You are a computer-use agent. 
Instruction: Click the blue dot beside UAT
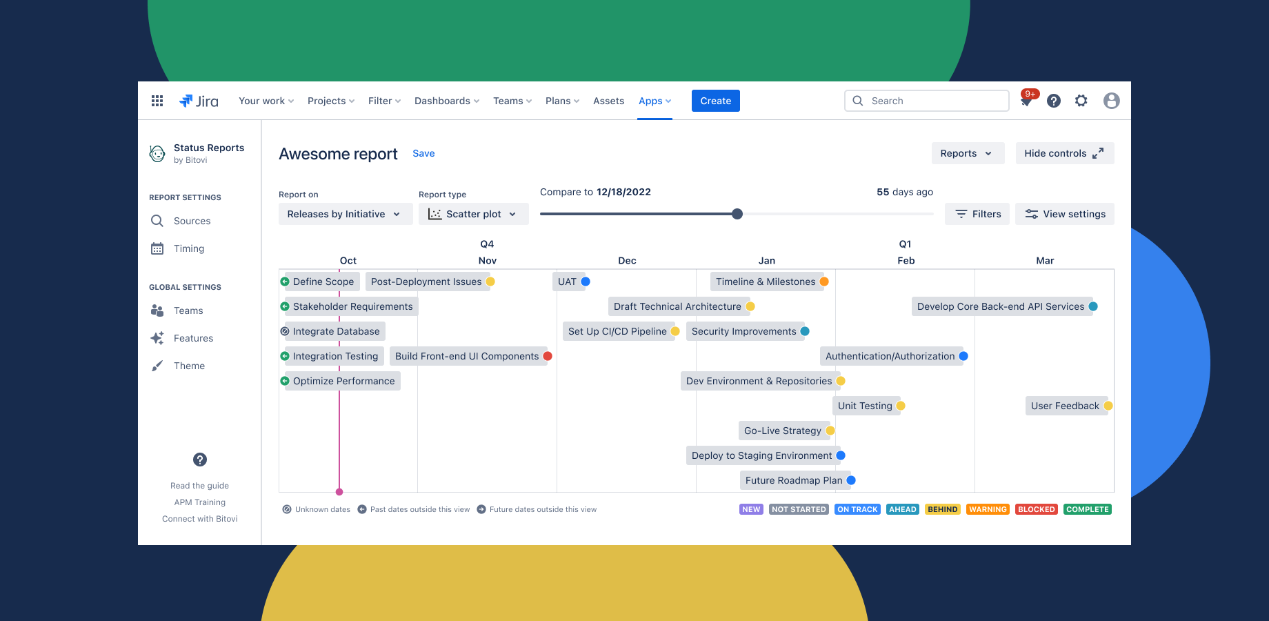click(586, 282)
